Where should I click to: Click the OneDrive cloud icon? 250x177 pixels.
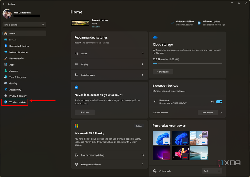point(155,37)
